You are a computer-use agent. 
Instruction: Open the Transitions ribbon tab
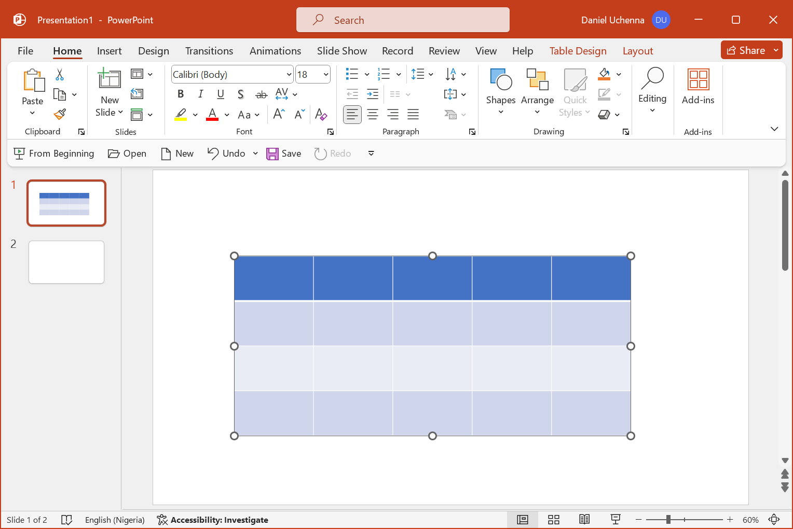pyautogui.click(x=209, y=51)
